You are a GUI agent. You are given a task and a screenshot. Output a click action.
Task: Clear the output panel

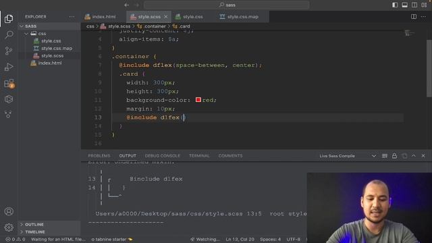385,156
